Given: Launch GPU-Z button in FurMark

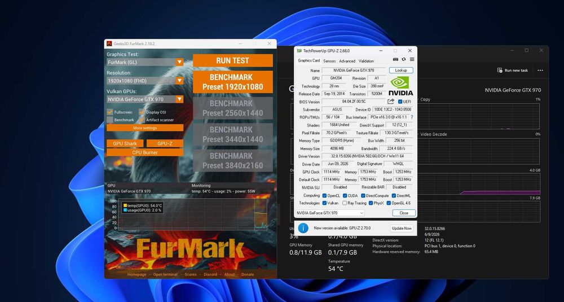Looking at the screenshot, I should point(165,143).
